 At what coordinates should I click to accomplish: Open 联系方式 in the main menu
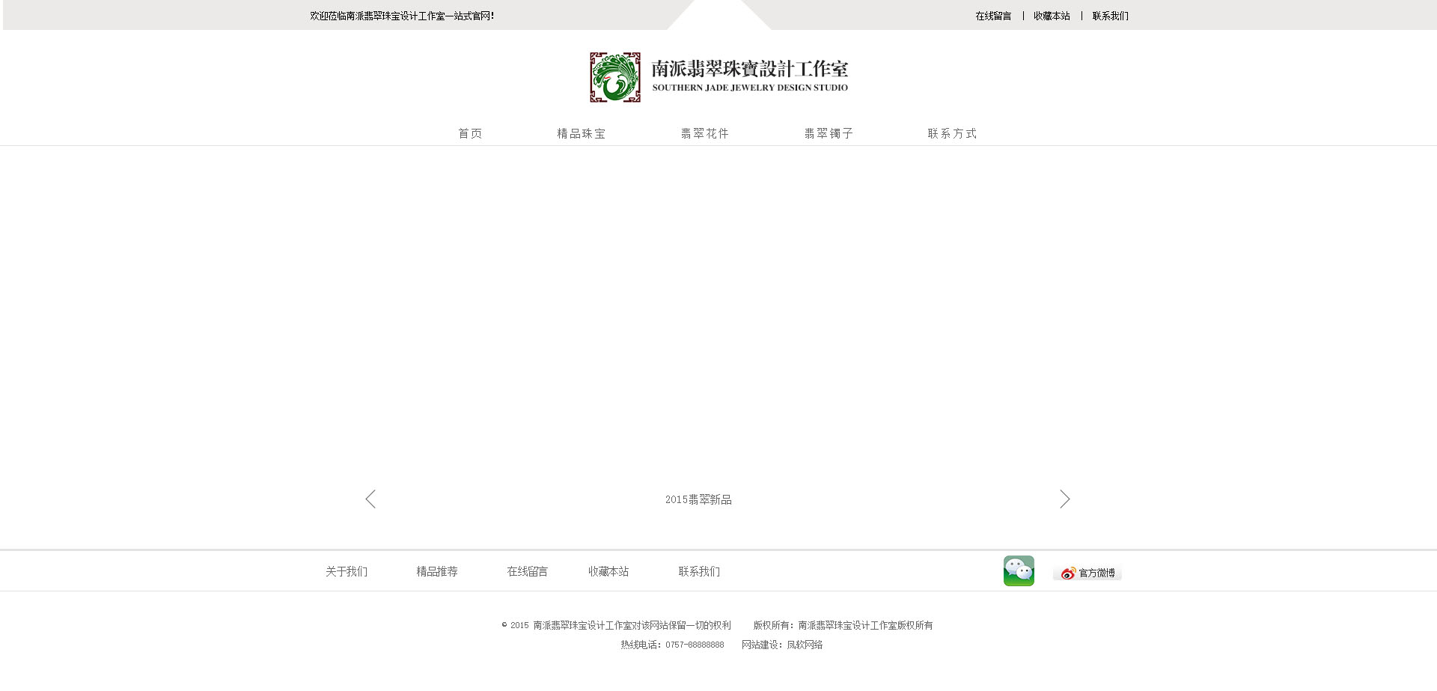(952, 133)
